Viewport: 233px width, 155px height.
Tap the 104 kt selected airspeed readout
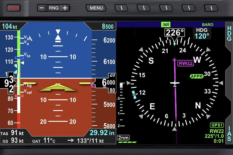10,27
